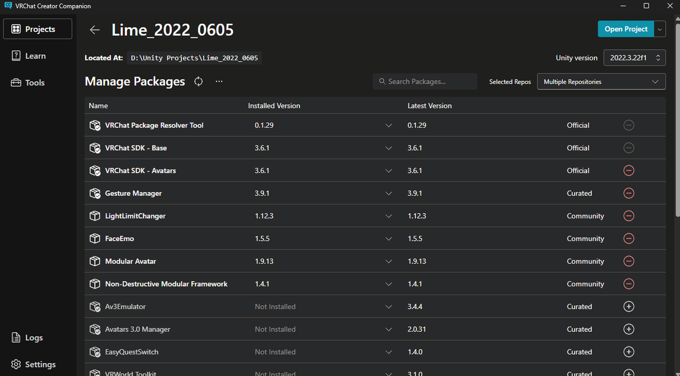Open version dropdown for Av3Emulator
Screen dimensions: 680x376
(389, 306)
